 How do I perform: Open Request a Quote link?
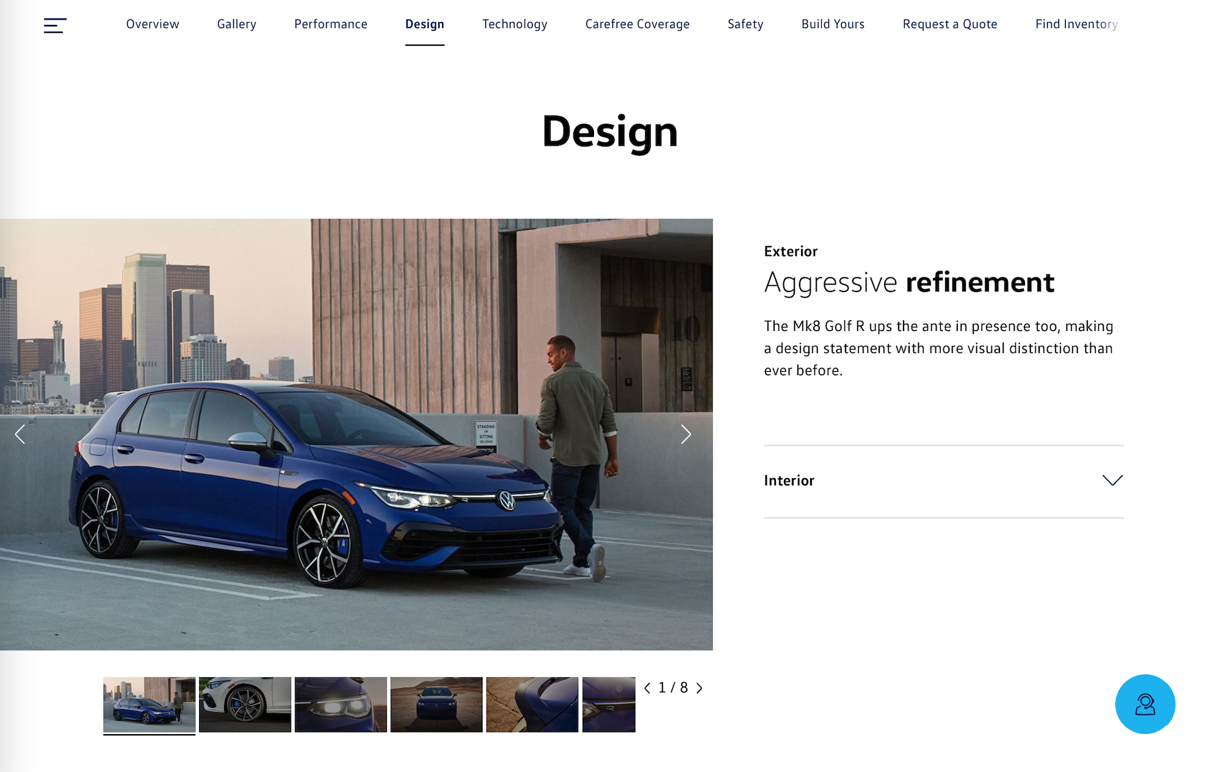point(950,24)
